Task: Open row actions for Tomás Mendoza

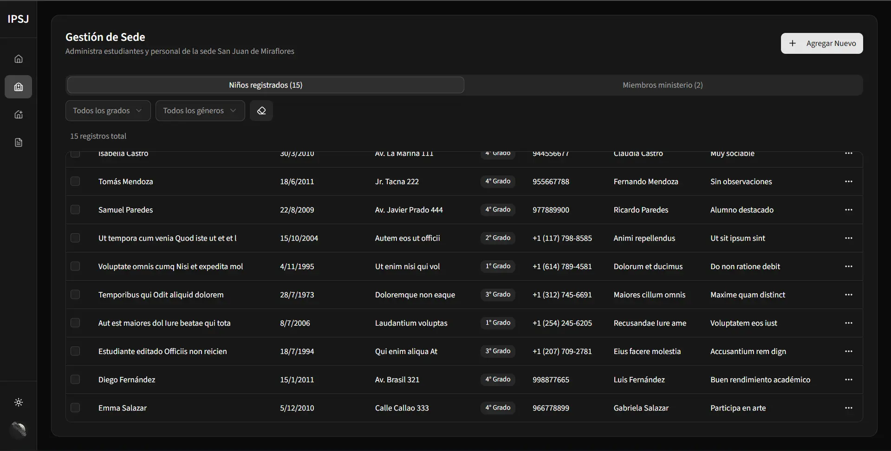Action: [x=848, y=181]
